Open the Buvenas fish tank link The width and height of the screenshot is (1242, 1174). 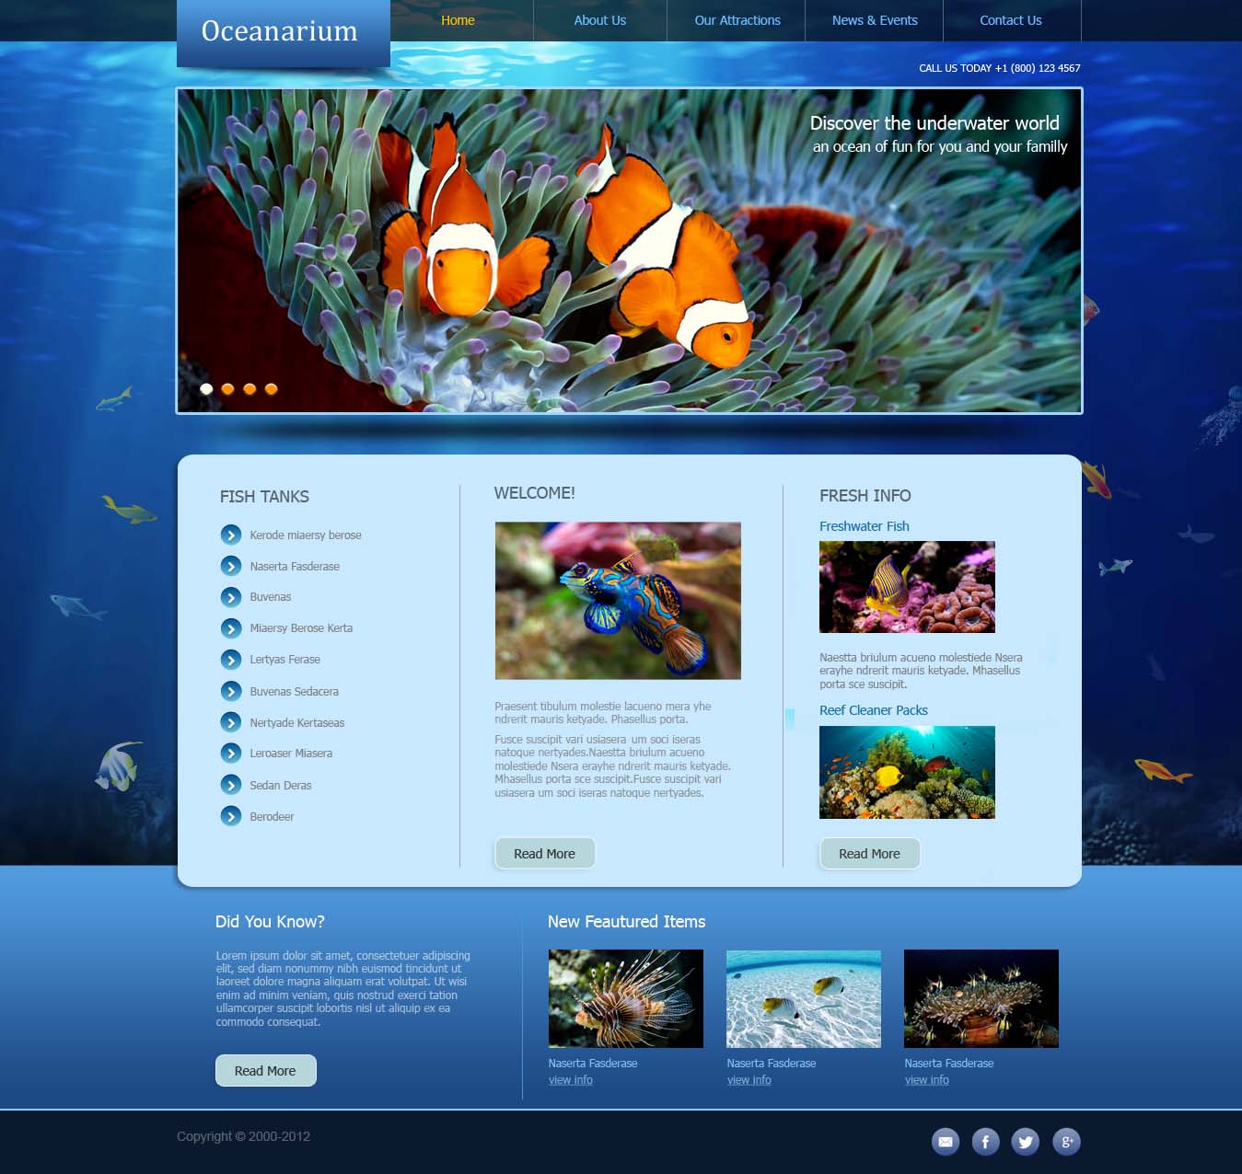[271, 597]
